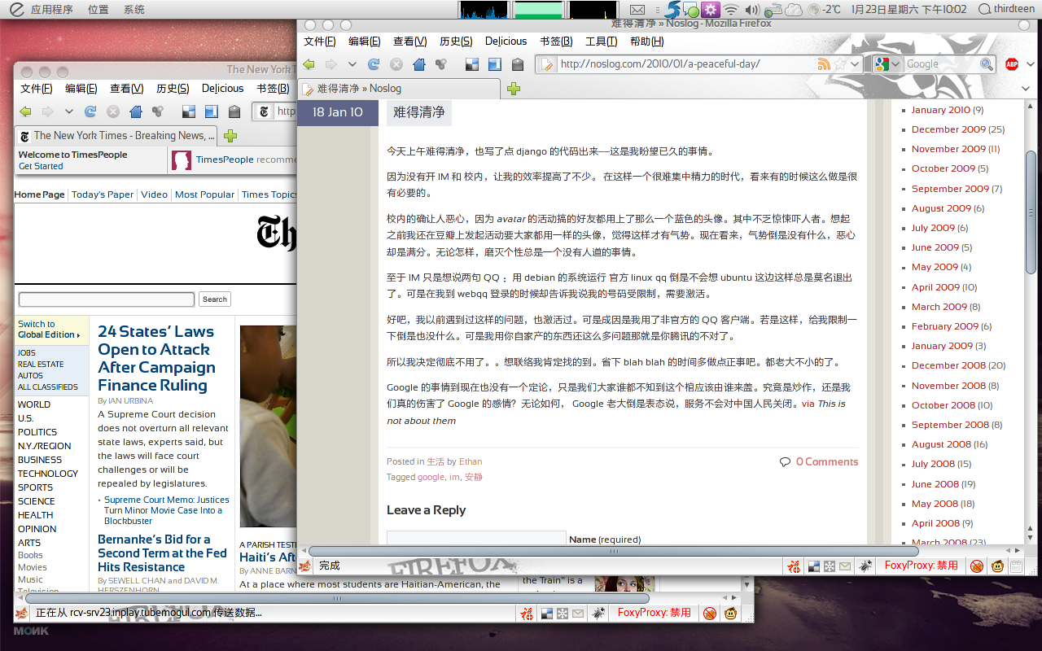Open Bernanke's Bid article link

(162, 553)
